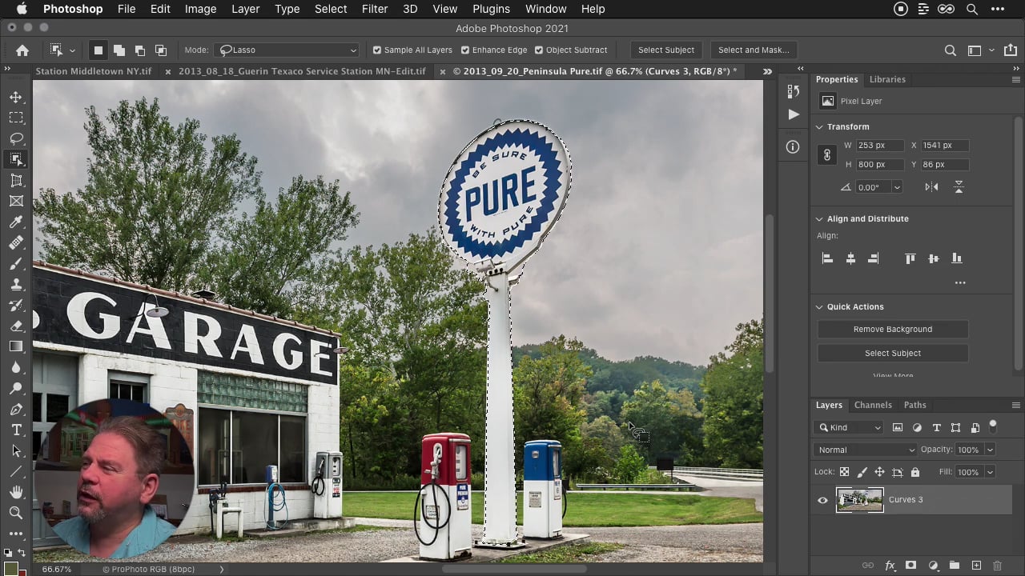Image resolution: width=1025 pixels, height=576 pixels.
Task: Create a new layer group
Action: (x=955, y=566)
